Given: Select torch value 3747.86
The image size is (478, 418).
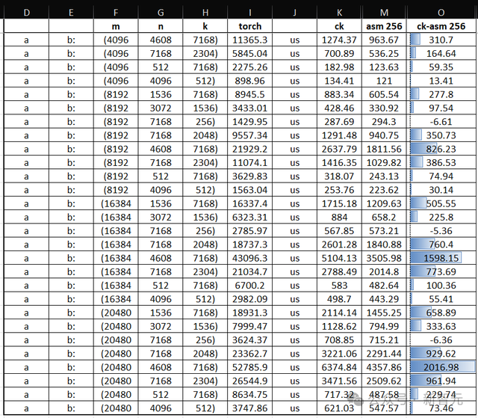Looking at the screenshot, I should pos(250,408).
